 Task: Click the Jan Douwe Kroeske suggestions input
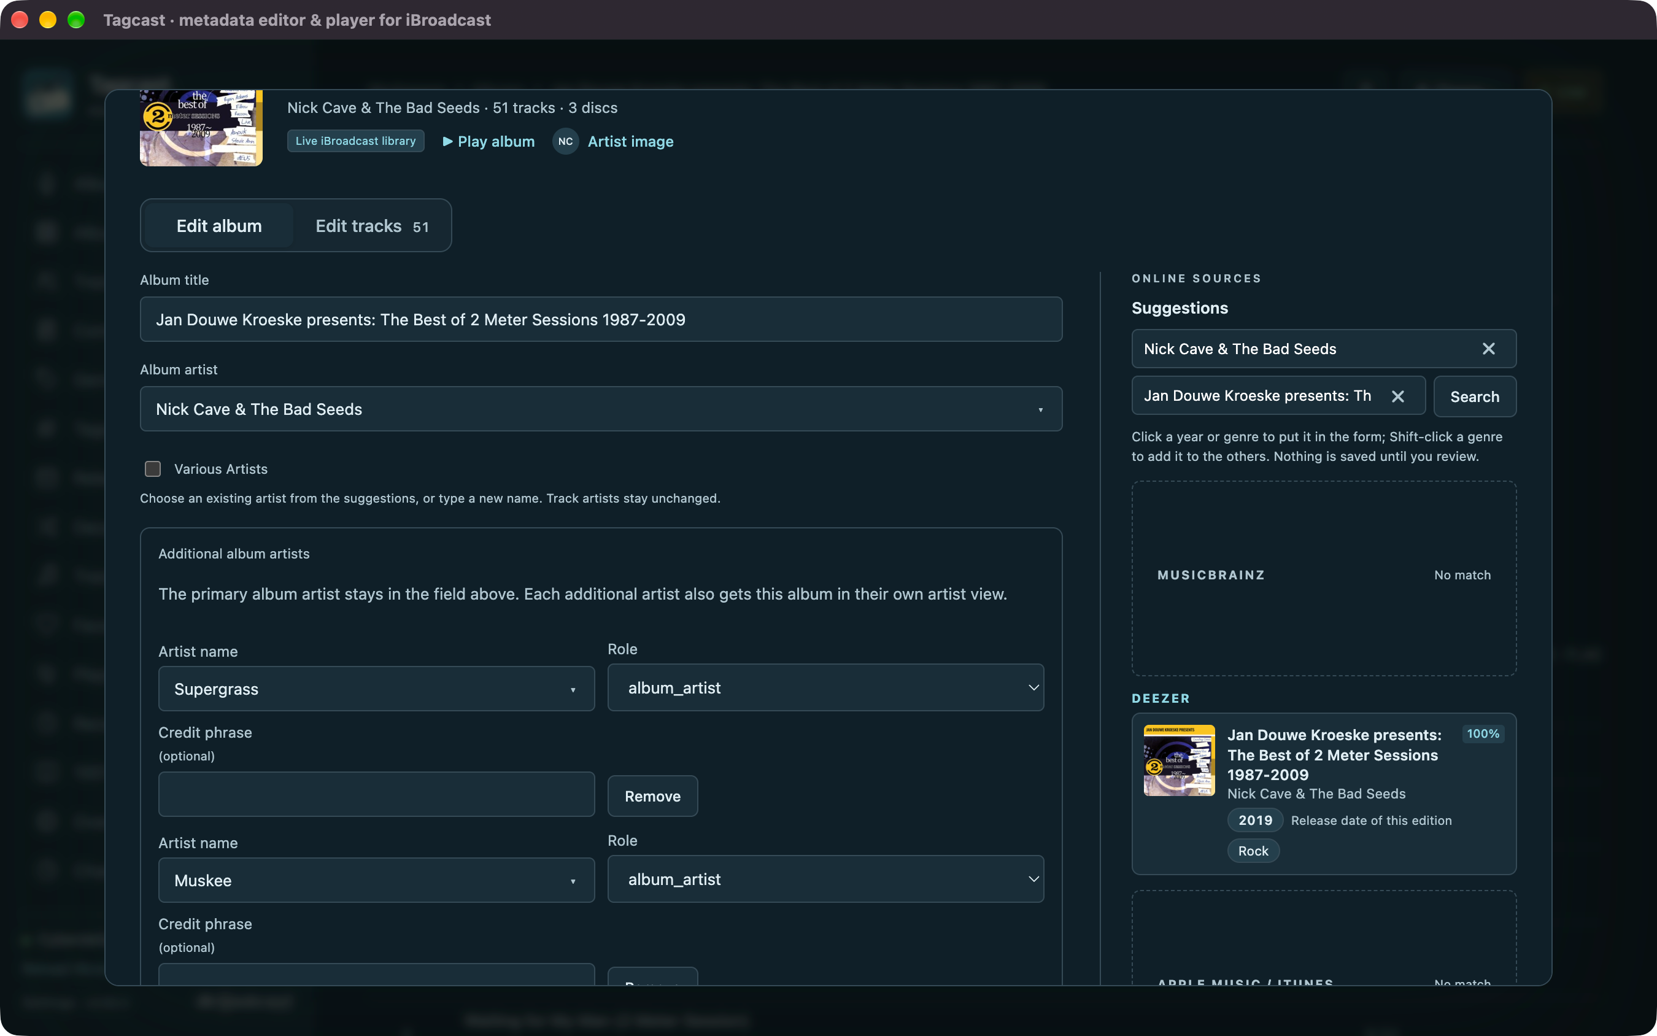point(1278,396)
